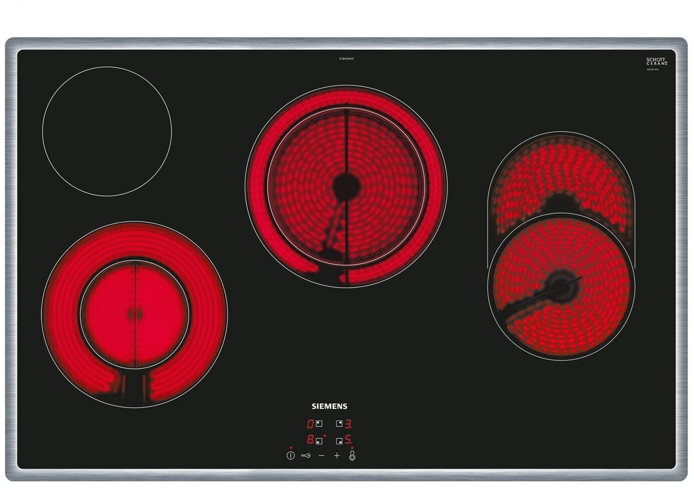Image resolution: width=694 pixels, height=488 pixels.
Task: Select the rear-left cooking zone selector square
Action: (319, 424)
